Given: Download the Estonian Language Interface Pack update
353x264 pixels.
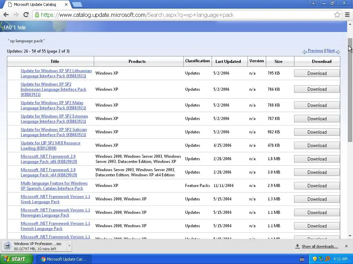Looking at the screenshot, I should pos(317,119).
